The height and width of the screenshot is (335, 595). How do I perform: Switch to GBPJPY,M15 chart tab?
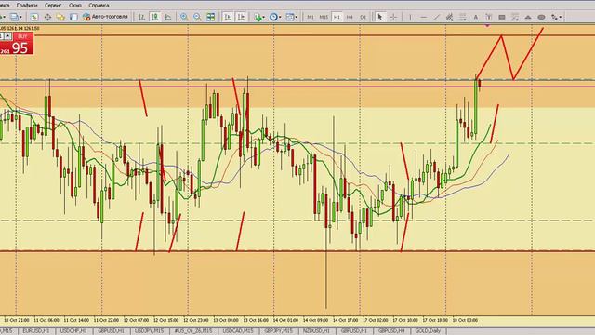point(278,331)
